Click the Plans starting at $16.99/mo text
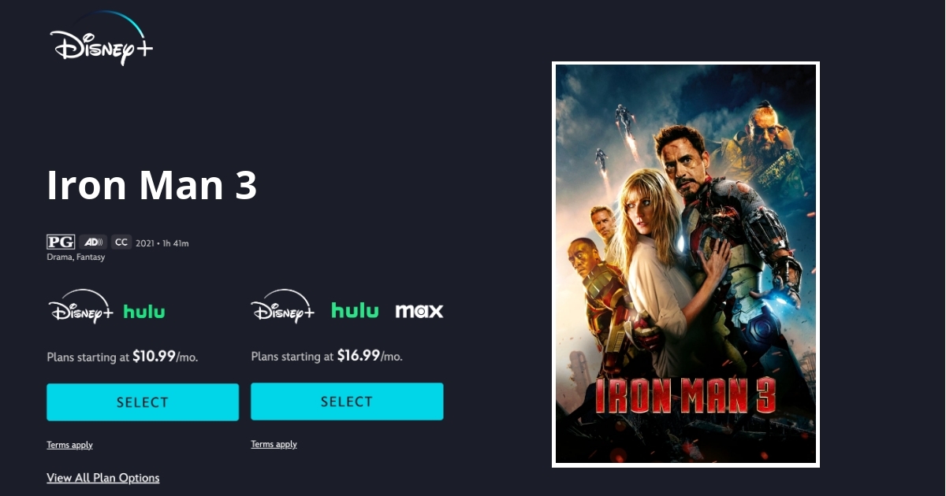 click(326, 356)
